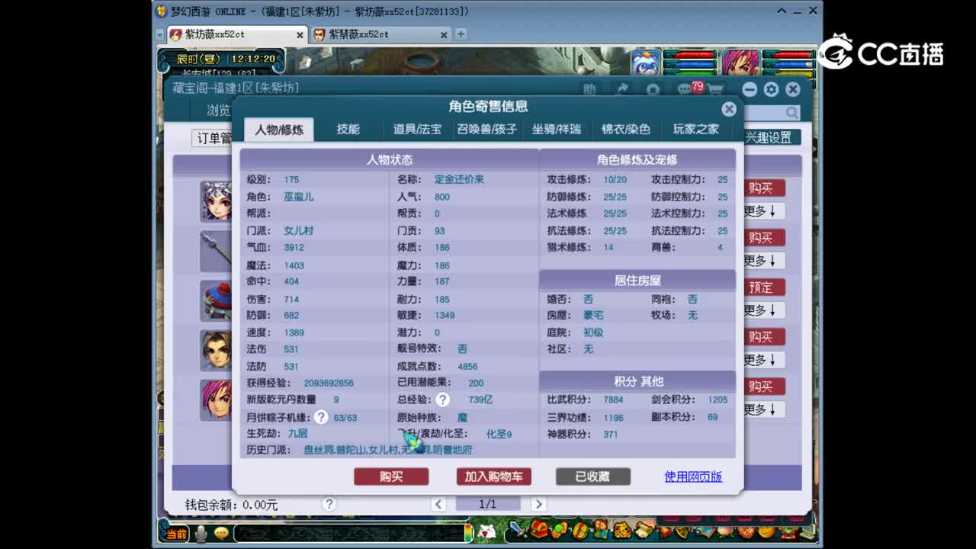Click the round icon beside the share arrow
Screen dimensions: 976x549
point(653,90)
